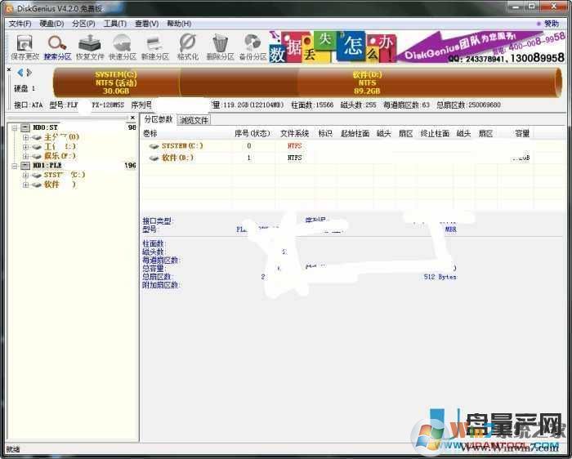
Task: Click the 删除分区 (Delete Partition) trash icon
Action: point(220,47)
